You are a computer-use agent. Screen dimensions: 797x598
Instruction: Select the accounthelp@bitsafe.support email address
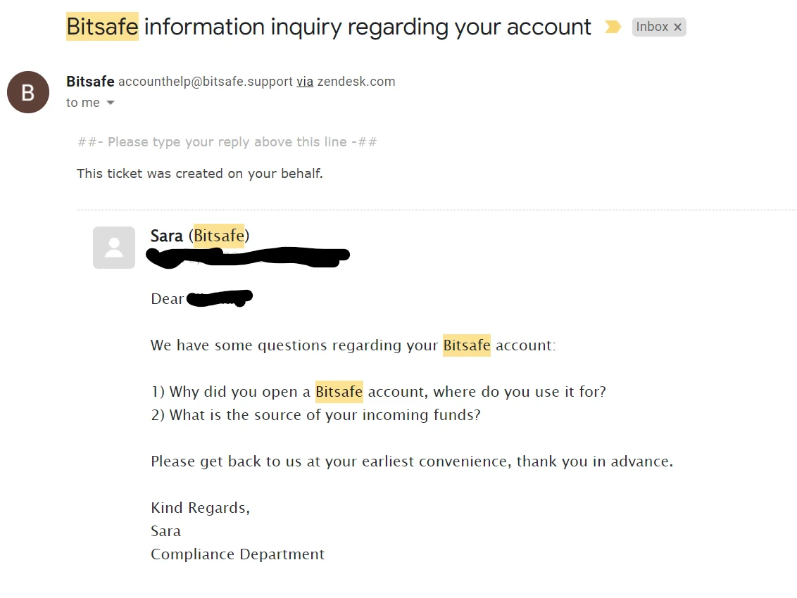point(206,82)
